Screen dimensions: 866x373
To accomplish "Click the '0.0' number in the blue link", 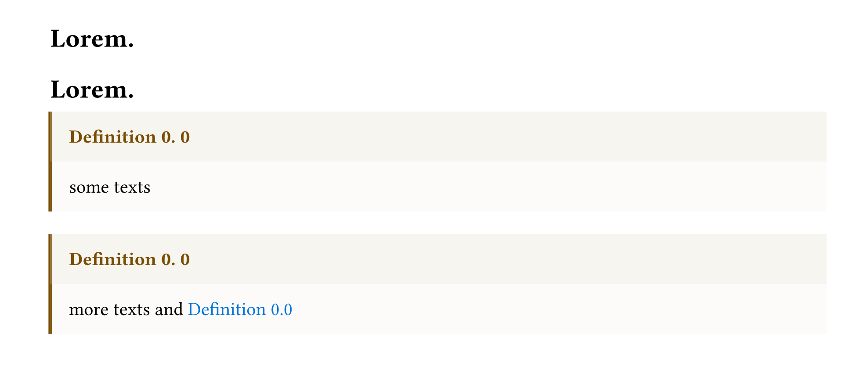I will [281, 310].
